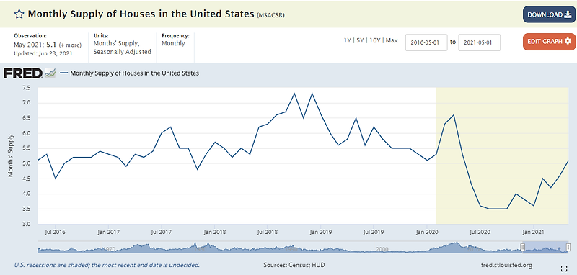577x275 pixels.
Task: Click the U.S. recessions shaded note
Action: [x=107, y=265]
